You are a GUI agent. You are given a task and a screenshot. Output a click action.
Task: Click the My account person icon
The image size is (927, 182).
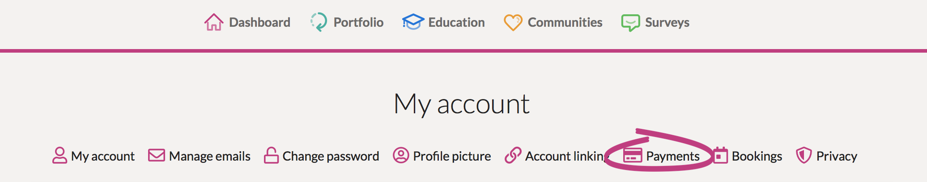click(60, 156)
